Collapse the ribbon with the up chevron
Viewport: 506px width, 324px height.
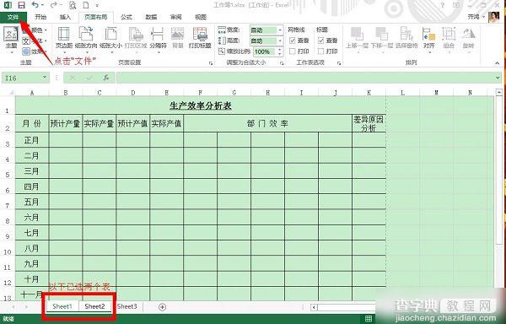tap(497, 63)
